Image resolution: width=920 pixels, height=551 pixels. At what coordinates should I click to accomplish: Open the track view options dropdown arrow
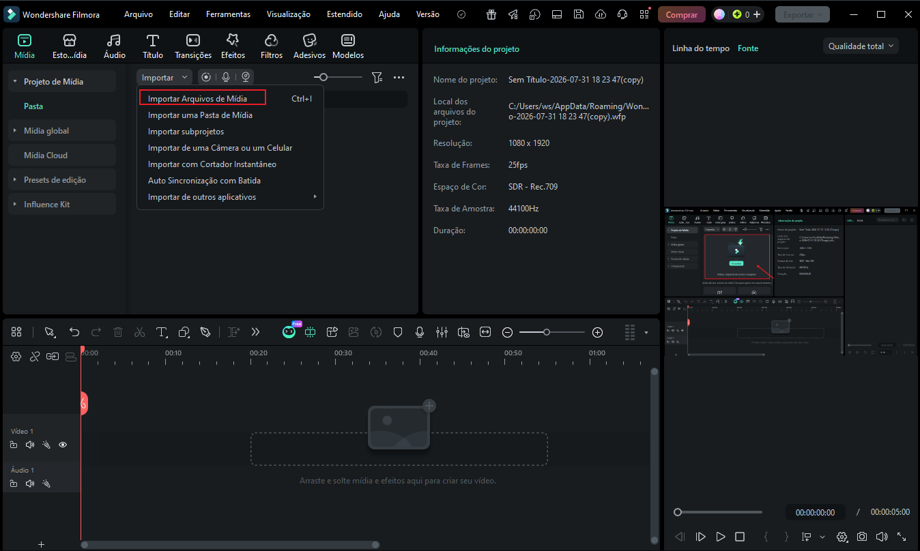tap(646, 333)
